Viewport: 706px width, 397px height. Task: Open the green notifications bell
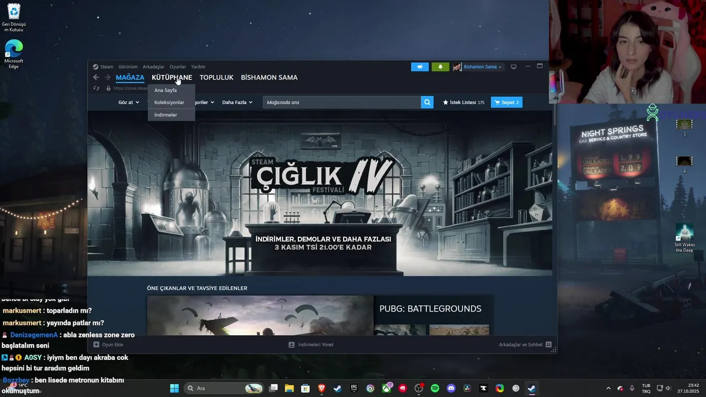pos(440,67)
